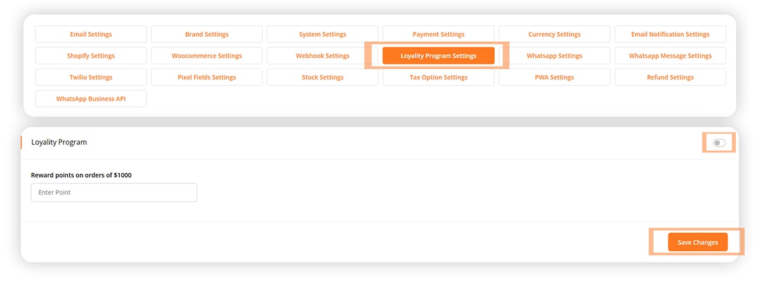Open the Brand Settings tab

[207, 34]
